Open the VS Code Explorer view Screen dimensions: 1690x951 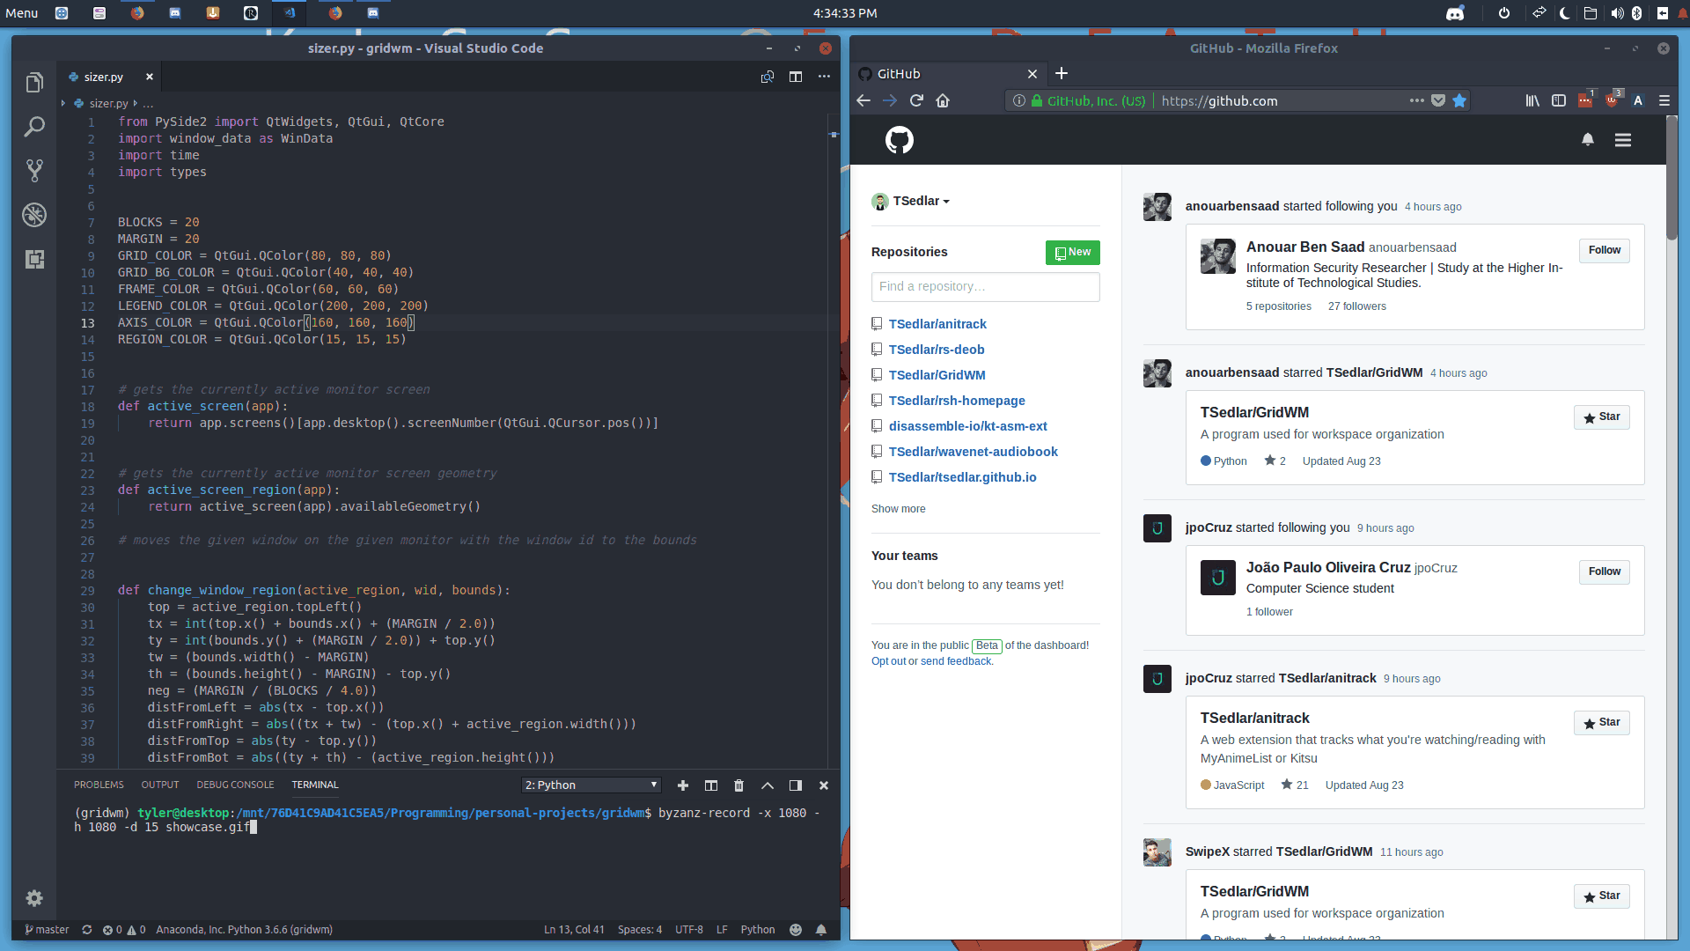(34, 83)
